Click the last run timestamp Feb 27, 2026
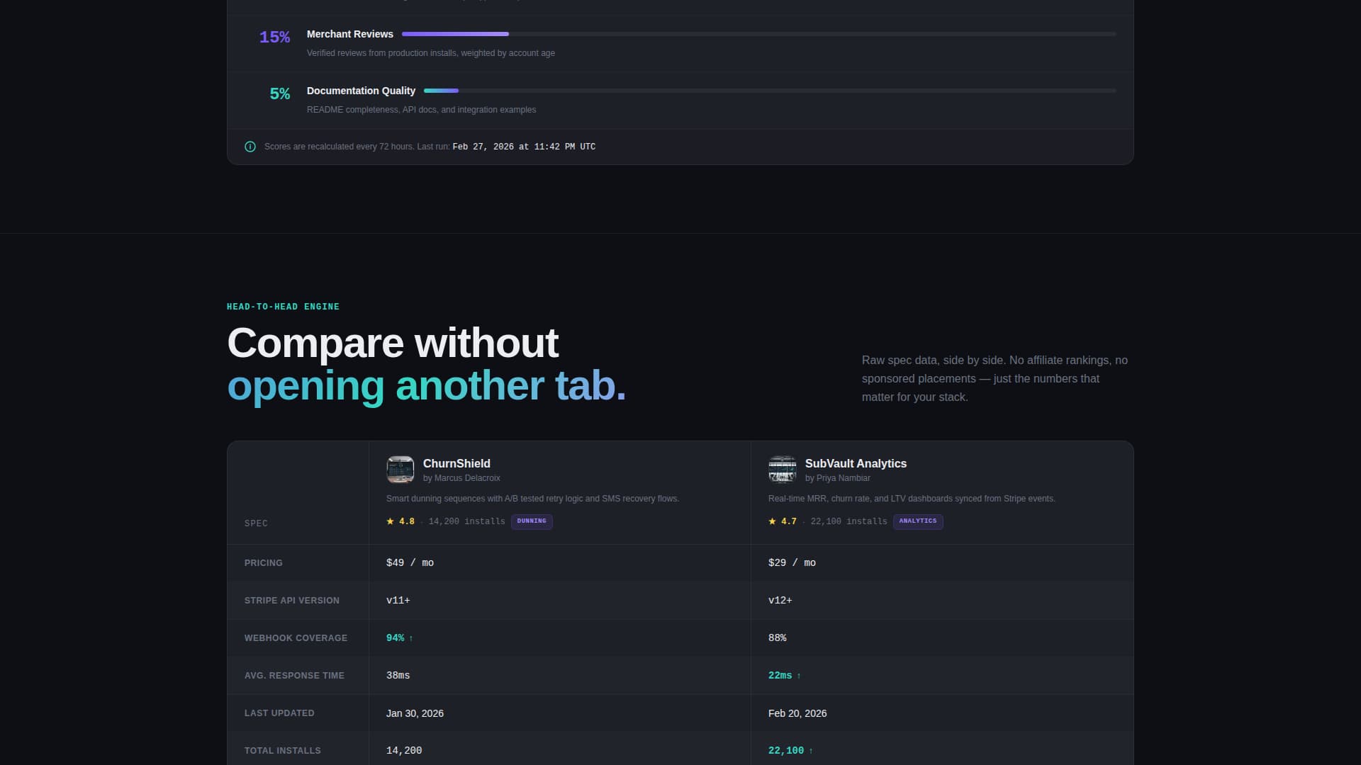This screenshot has width=1361, height=765. click(524, 147)
